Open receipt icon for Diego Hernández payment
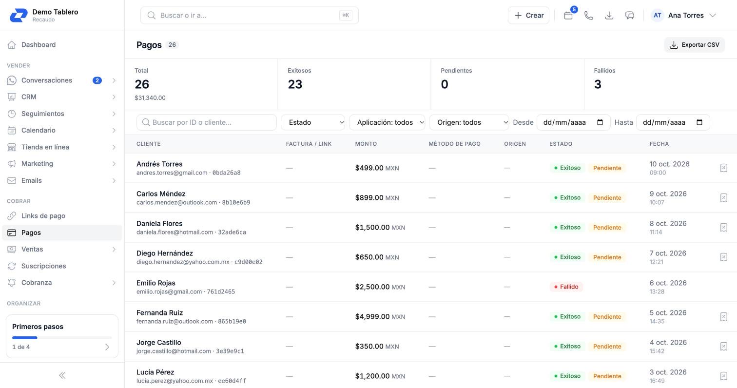The height and width of the screenshot is (388, 737). coord(724,257)
